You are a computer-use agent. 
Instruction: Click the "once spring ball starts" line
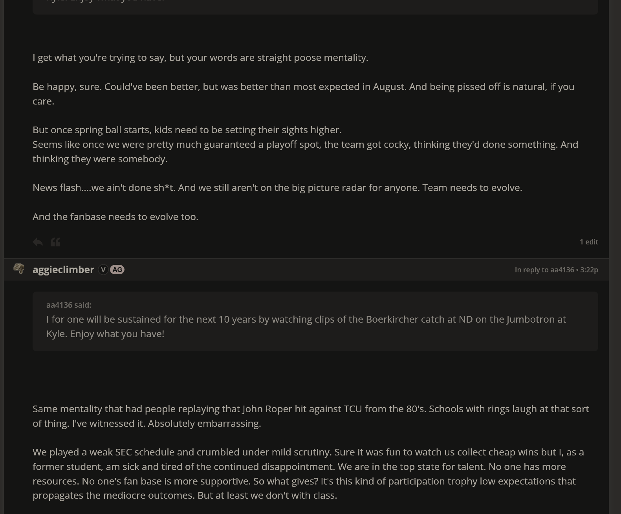(187, 130)
